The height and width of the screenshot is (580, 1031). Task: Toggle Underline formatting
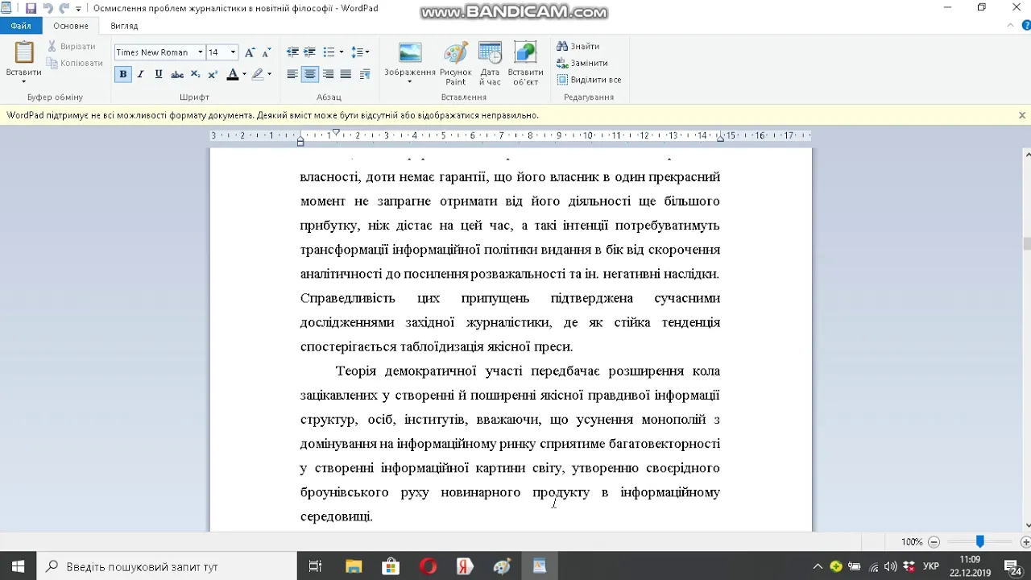(158, 74)
